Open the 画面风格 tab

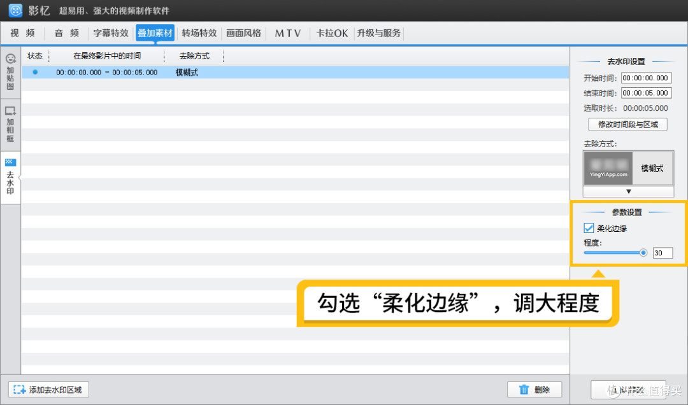point(244,33)
